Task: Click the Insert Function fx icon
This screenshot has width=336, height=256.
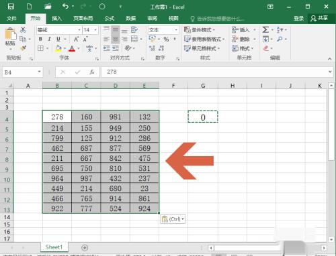Action: 92,72
